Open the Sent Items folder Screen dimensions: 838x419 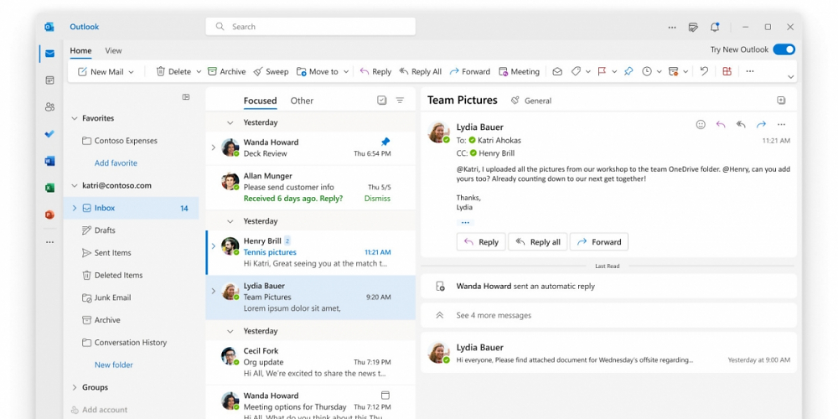coord(131,253)
